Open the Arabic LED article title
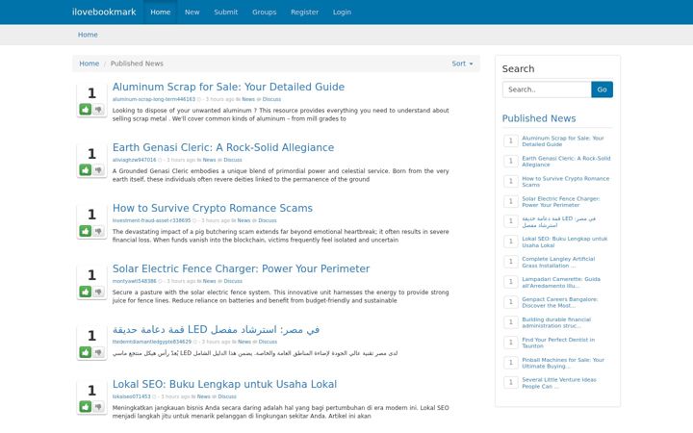This screenshot has width=693, height=433. tap(216, 329)
